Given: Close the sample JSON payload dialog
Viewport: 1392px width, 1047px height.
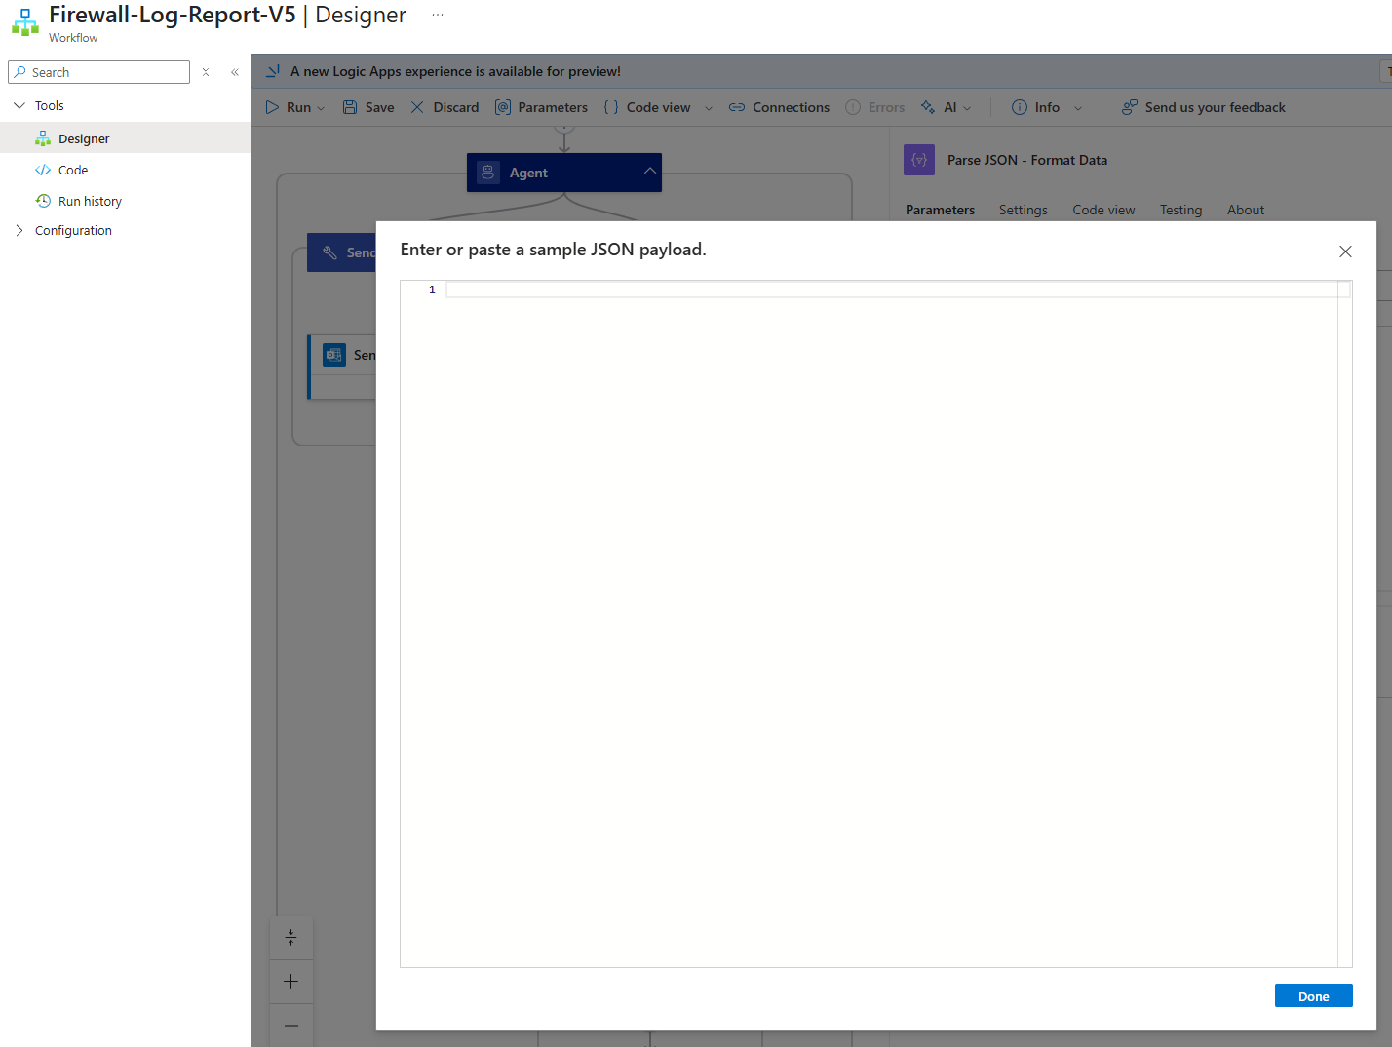Looking at the screenshot, I should (x=1345, y=252).
